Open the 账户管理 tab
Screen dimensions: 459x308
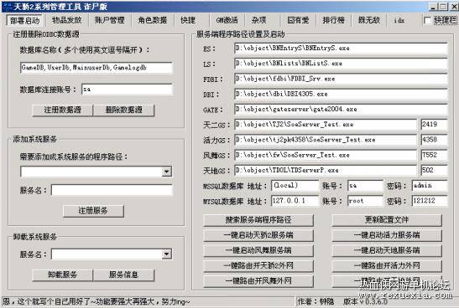click(109, 20)
